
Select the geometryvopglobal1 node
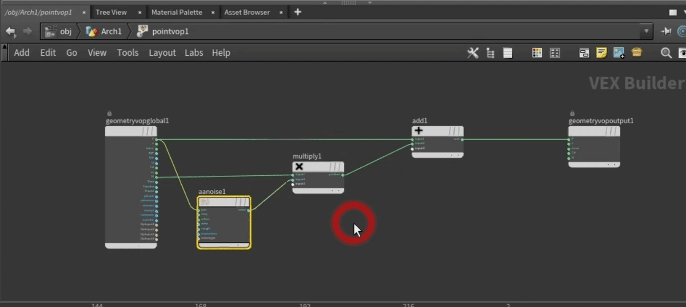(131, 188)
